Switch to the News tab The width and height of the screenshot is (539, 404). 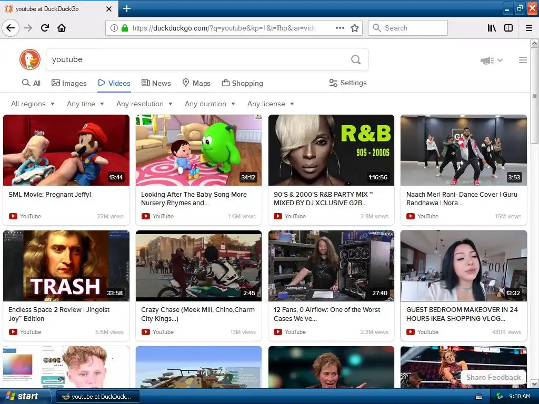click(x=156, y=83)
